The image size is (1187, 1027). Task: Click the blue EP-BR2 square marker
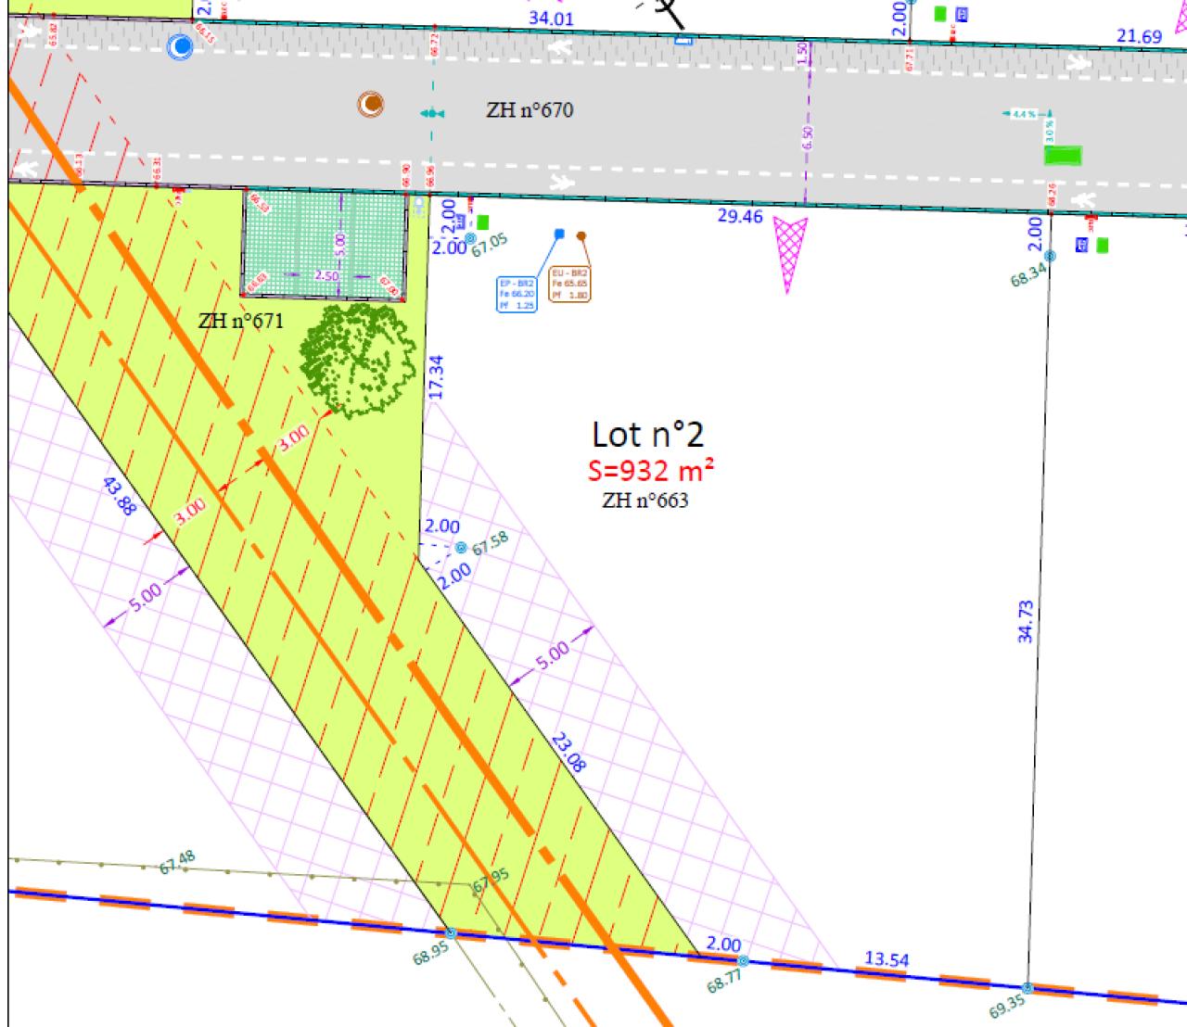pyautogui.click(x=558, y=234)
